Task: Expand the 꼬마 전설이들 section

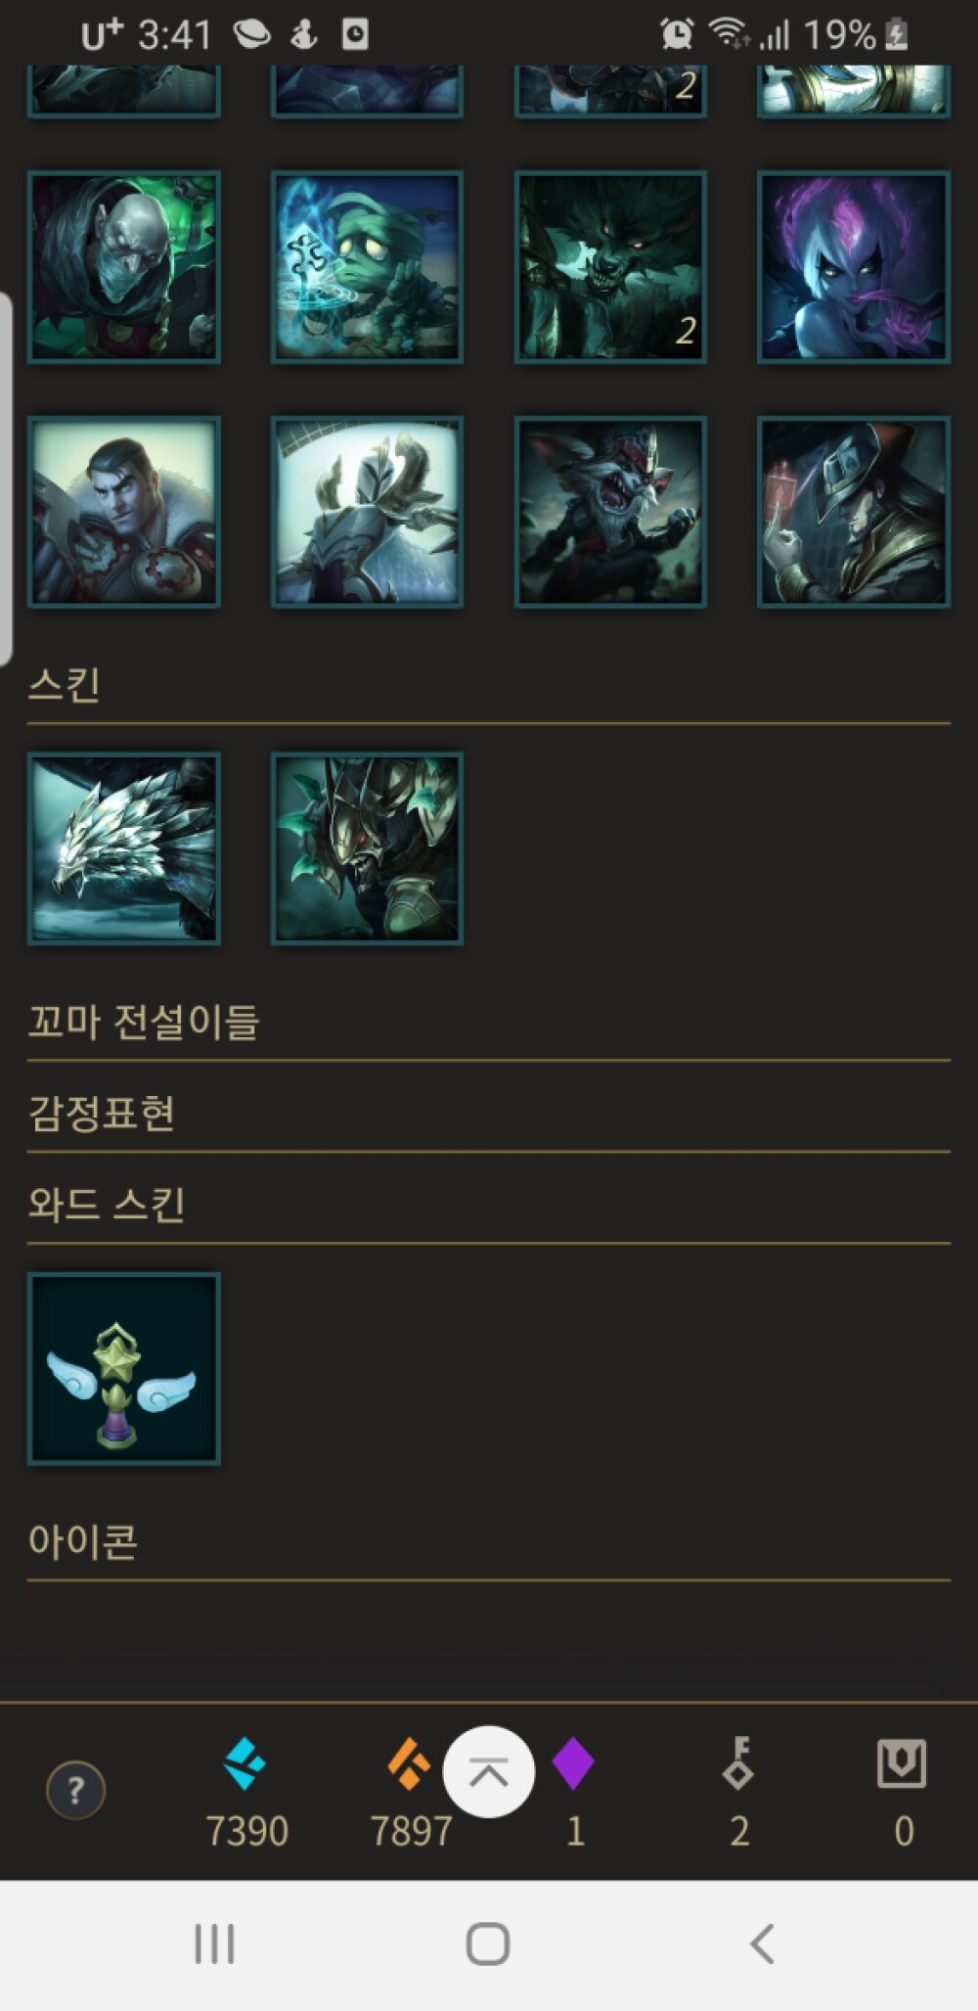Action: point(489,1023)
